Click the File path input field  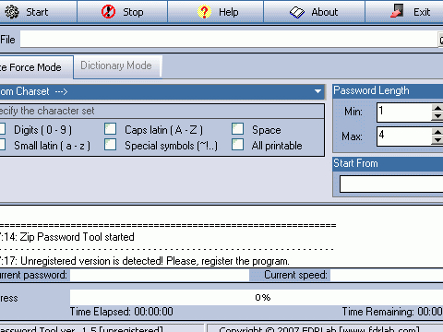coord(229,39)
